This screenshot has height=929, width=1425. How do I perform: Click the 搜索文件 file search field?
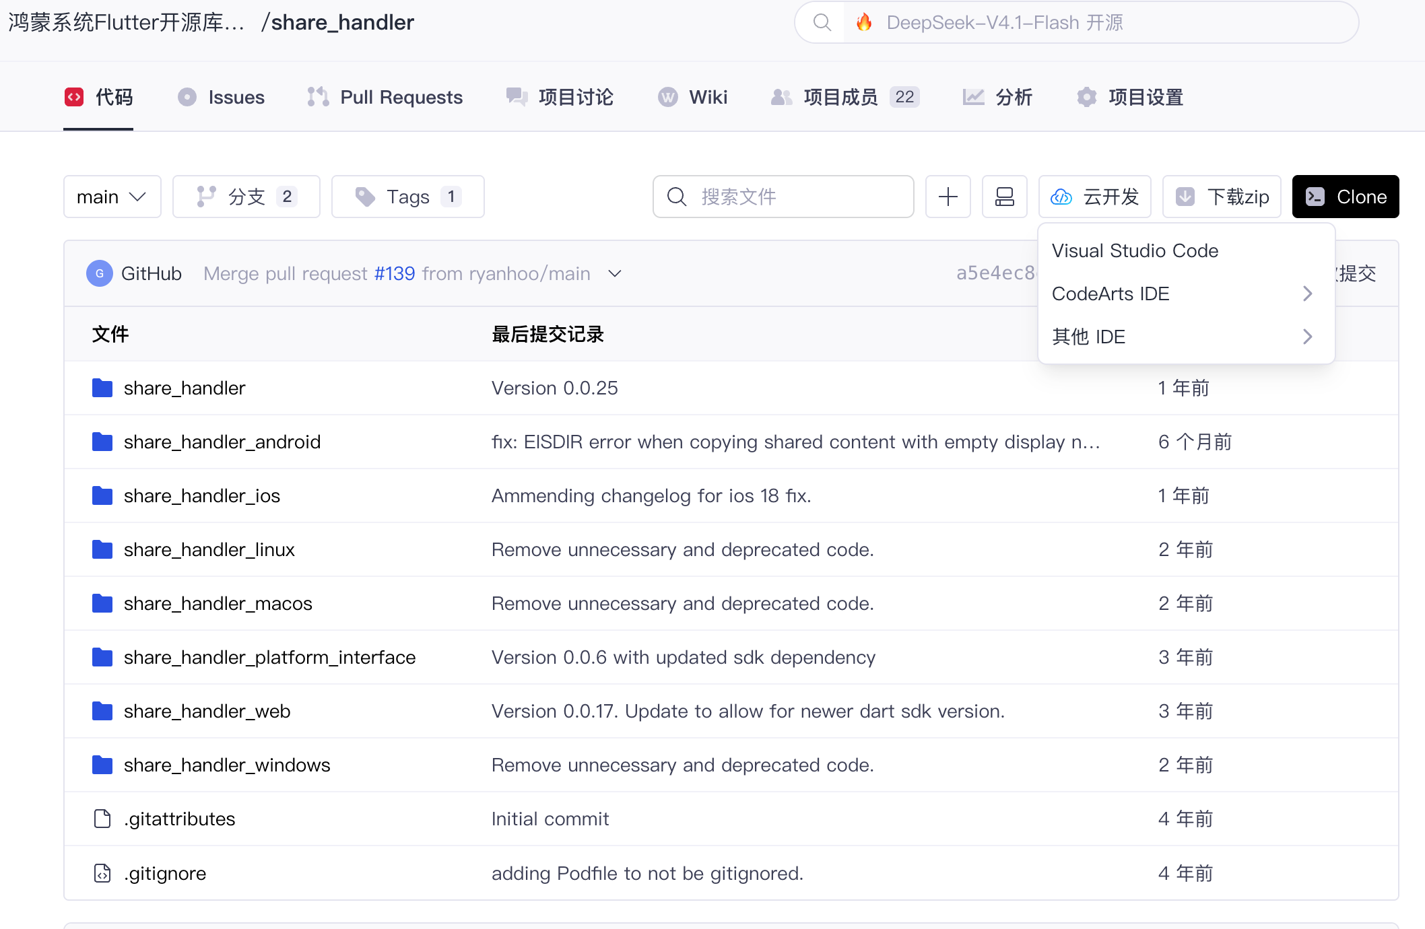[x=783, y=197]
